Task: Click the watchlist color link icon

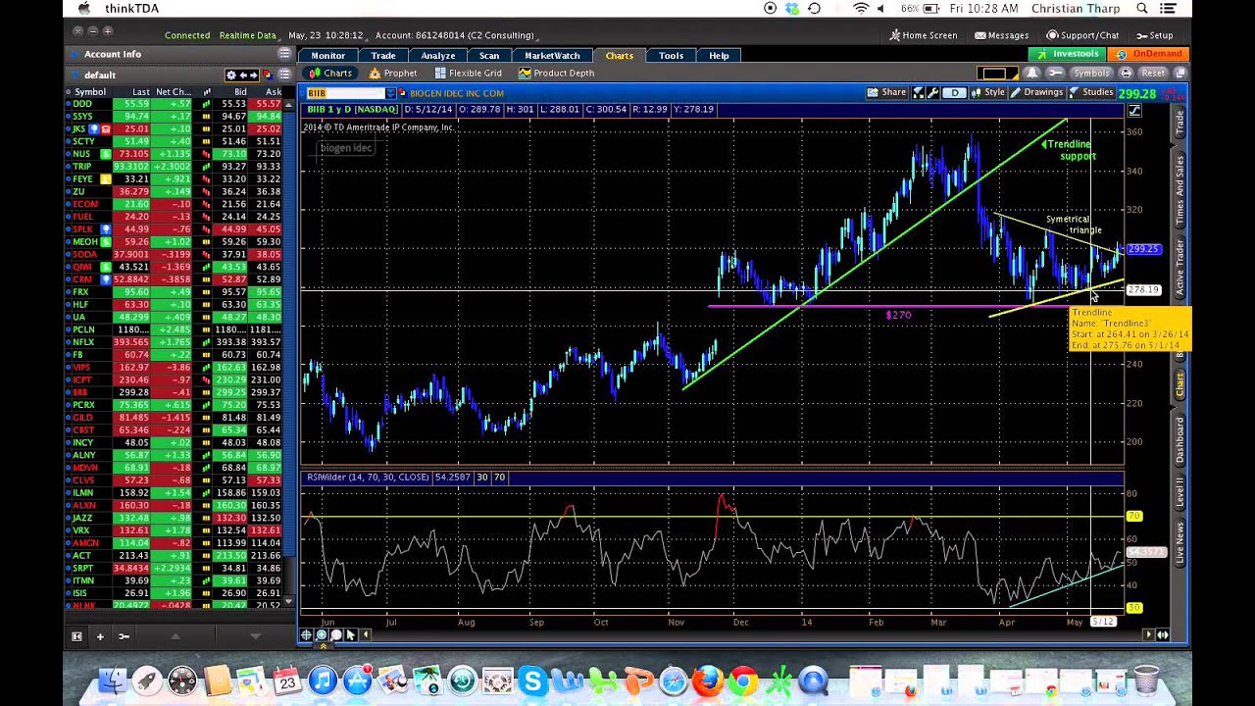Action: 268,75
